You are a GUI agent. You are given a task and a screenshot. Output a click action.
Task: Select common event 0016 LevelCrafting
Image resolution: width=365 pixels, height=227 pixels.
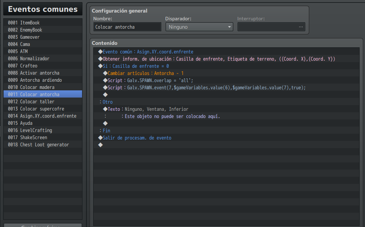(x=43, y=131)
